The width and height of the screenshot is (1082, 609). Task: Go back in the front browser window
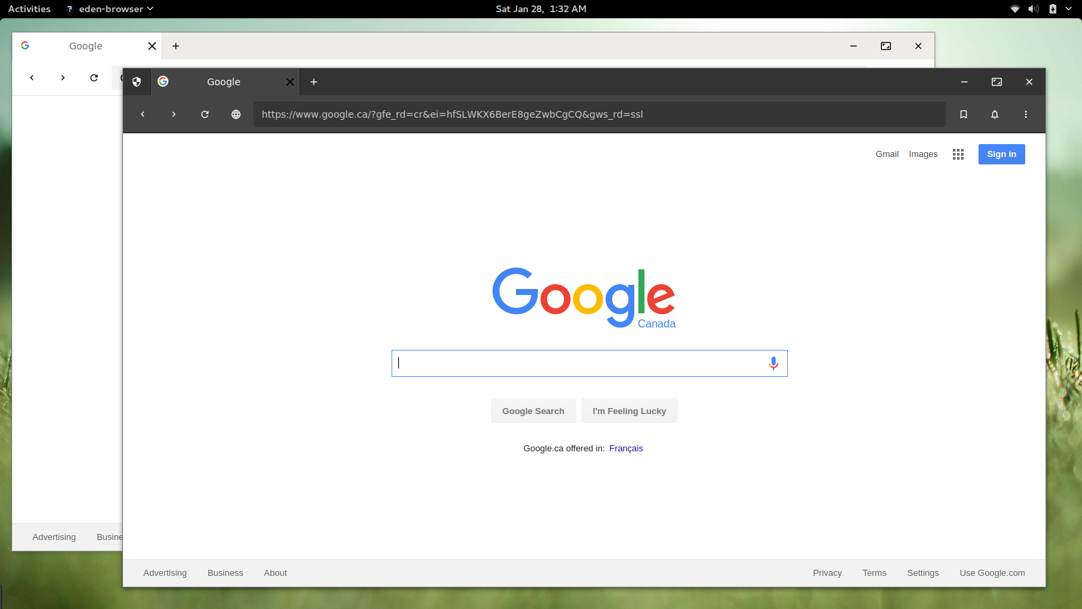tap(143, 114)
